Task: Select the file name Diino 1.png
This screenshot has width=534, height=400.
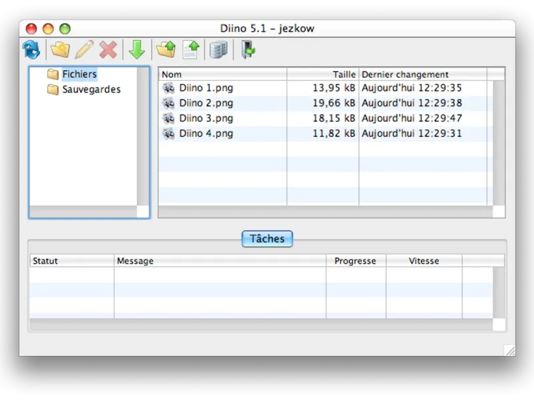Action: click(x=206, y=88)
